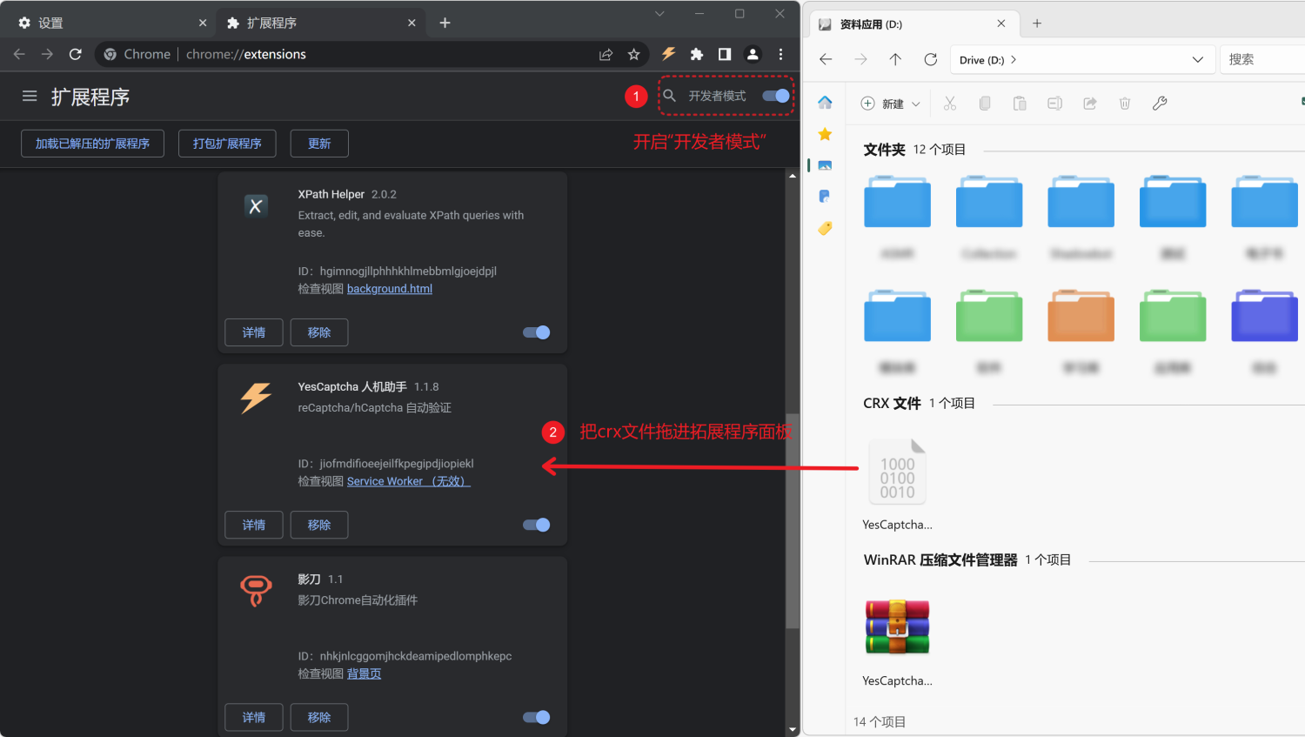Disable the YesCaptcha 人机助手 extension toggle

point(536,525)
